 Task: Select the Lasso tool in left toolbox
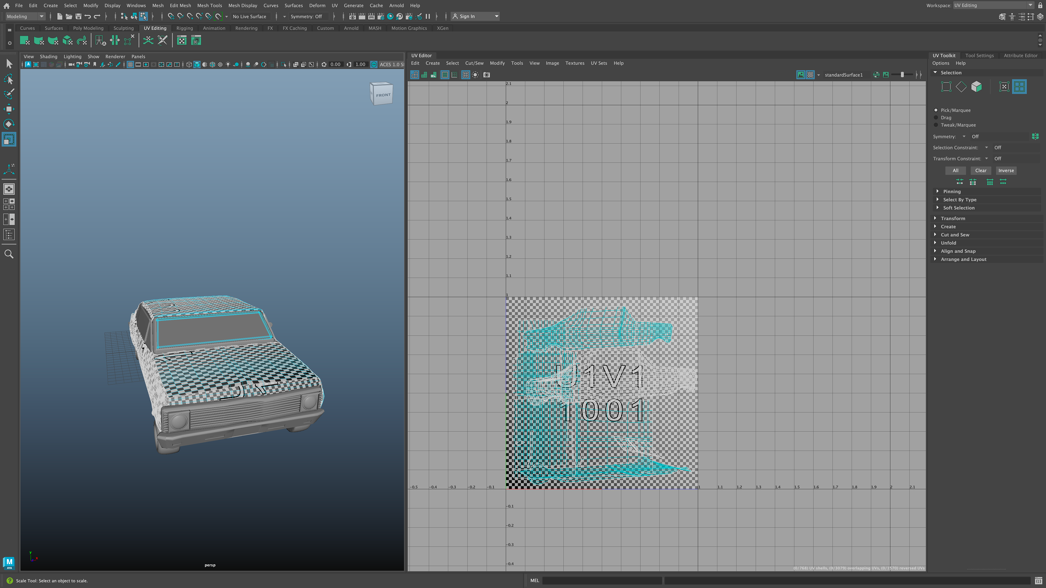point(9,79)
